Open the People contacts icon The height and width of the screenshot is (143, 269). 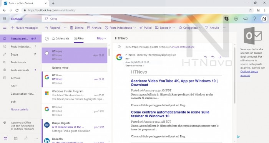(26, 138)
